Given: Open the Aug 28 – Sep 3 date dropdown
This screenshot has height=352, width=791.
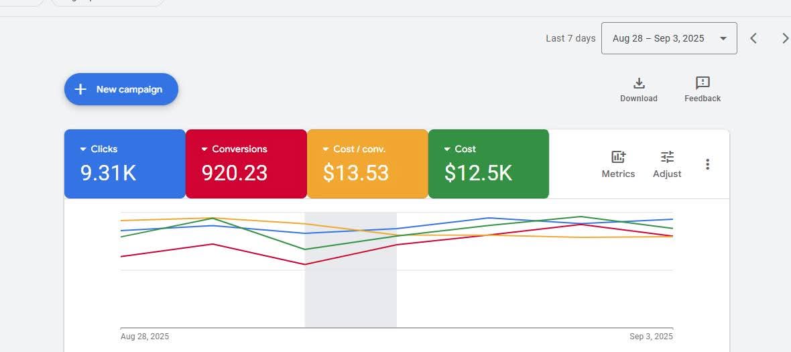Looking at the screenshot, I should (668, 38).
